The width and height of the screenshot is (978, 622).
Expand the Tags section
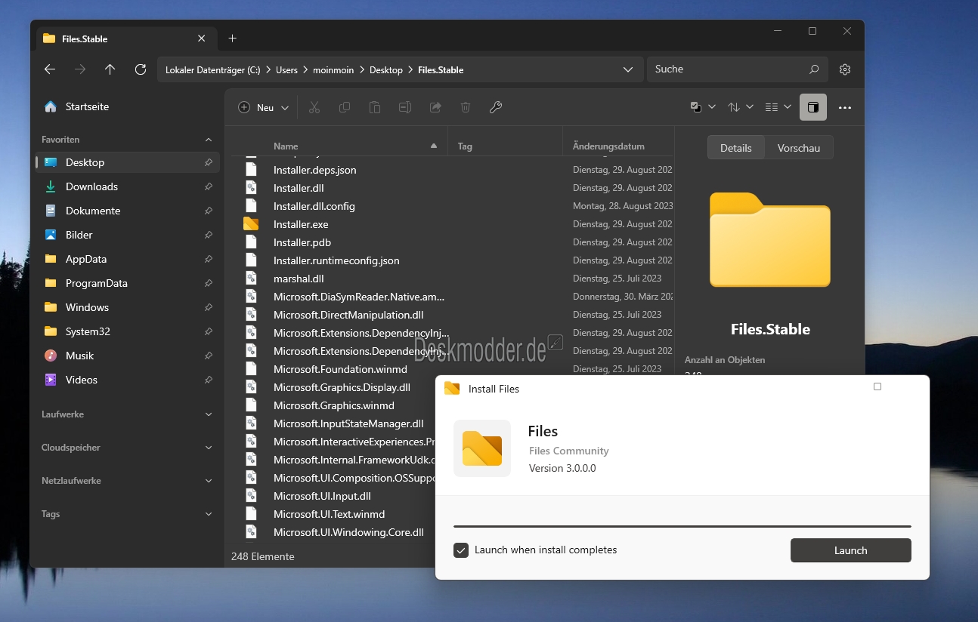(209, 514)
